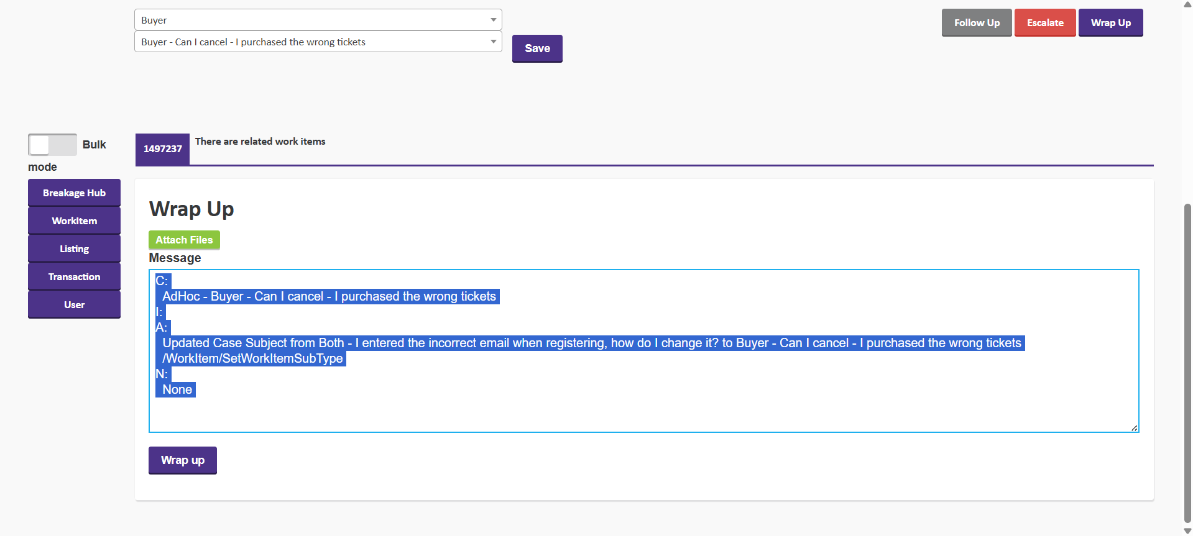Image resolution: width=1193 pixels, height=536 pixels.
Task: Select the 1497237 work item tab
Action: [x=162, y=149]
